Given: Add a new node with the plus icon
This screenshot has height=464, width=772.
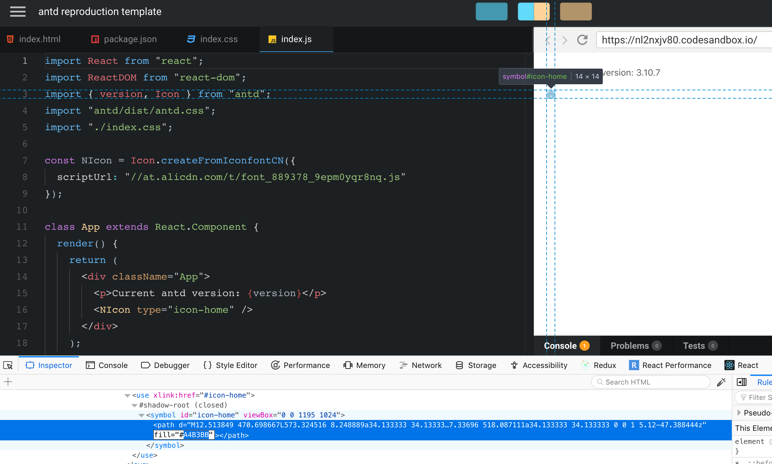Looking at the screenshot, I should tap(8, 382).
